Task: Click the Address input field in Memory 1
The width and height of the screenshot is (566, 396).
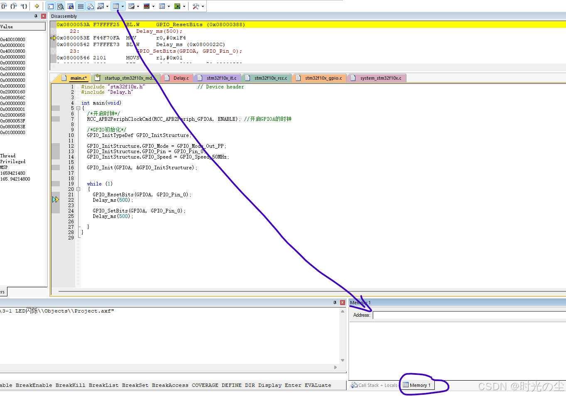Action: pos(457,315)
